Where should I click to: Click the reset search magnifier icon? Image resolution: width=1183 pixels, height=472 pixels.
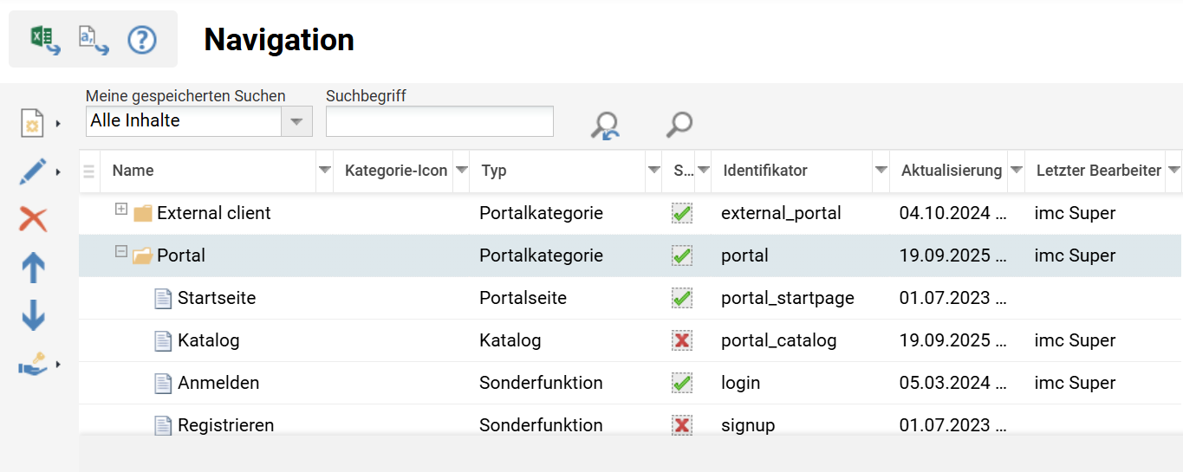605,126
